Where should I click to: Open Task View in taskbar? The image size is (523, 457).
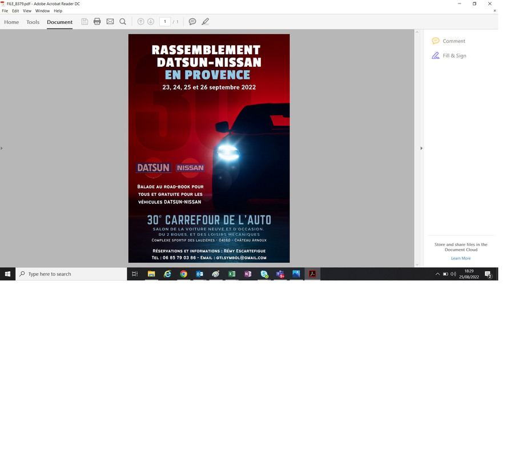point(135,274)
